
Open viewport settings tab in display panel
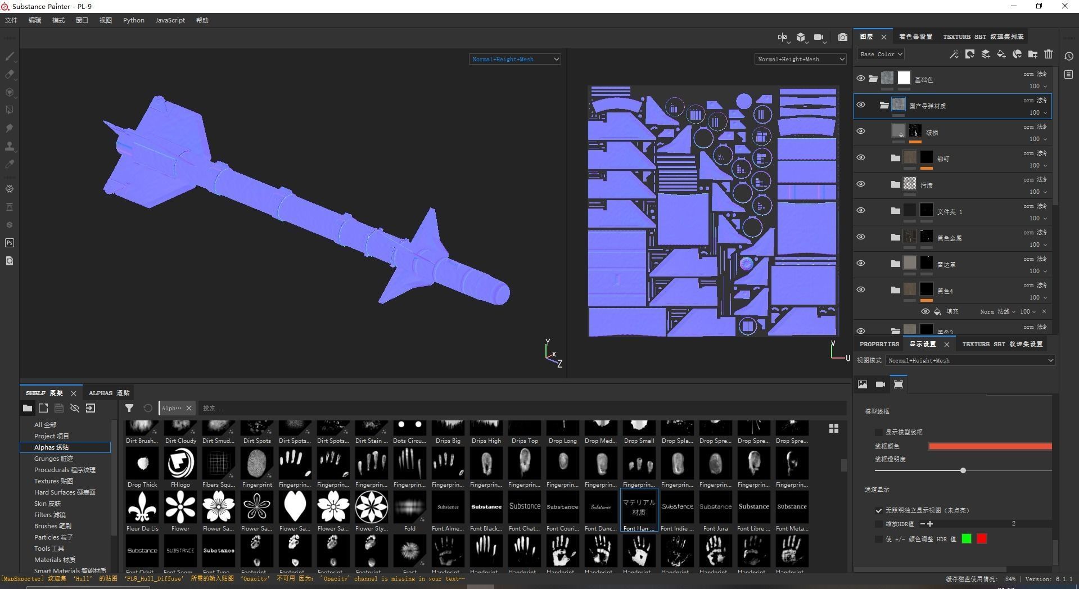click(x=899, y=384)
